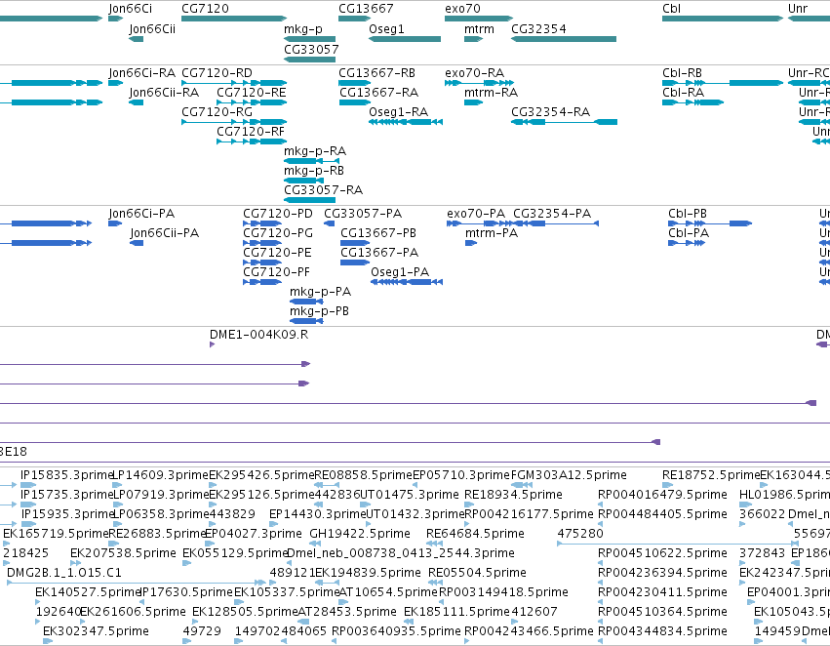Click the Jon66Cii gene label
The image size is (830, 646).
coord(152,28)
